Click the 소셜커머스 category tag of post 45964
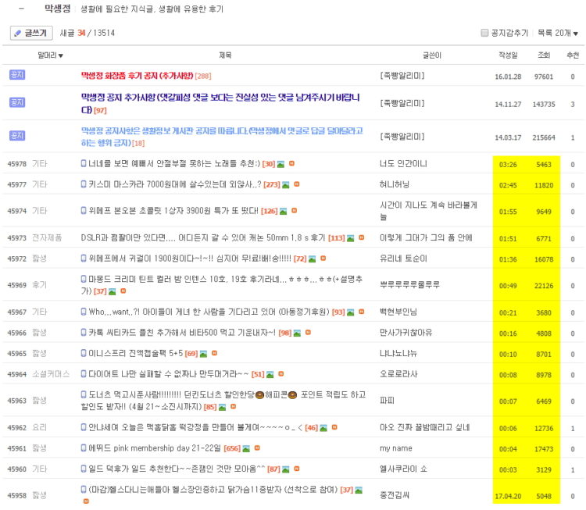 pyautogui.click(x=51, y=374)
